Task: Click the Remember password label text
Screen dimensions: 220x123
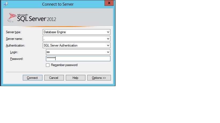Action: pyautogui.click(x=64, y=65)
